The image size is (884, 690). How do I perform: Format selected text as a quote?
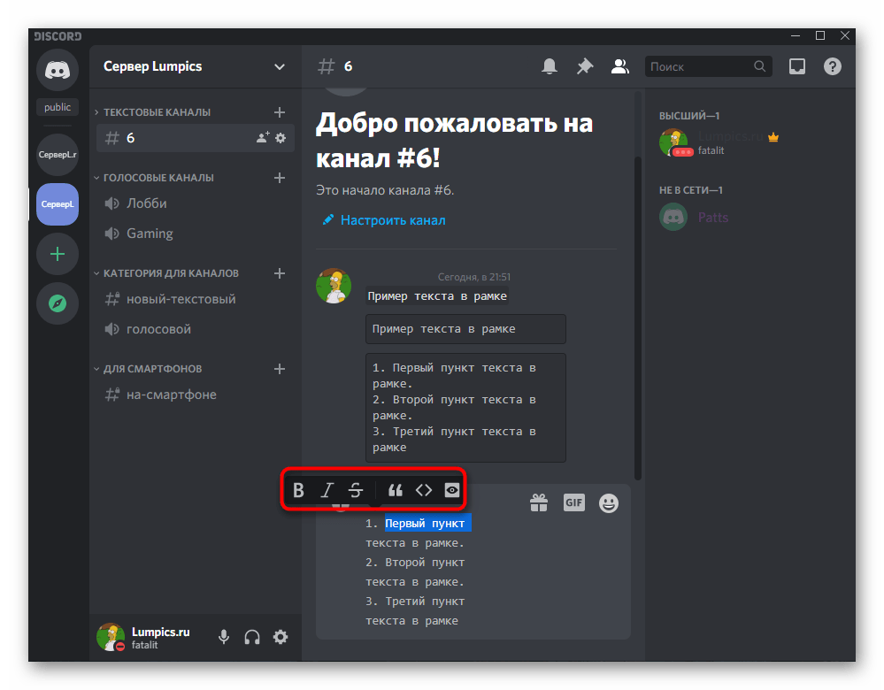pos(396,490)
